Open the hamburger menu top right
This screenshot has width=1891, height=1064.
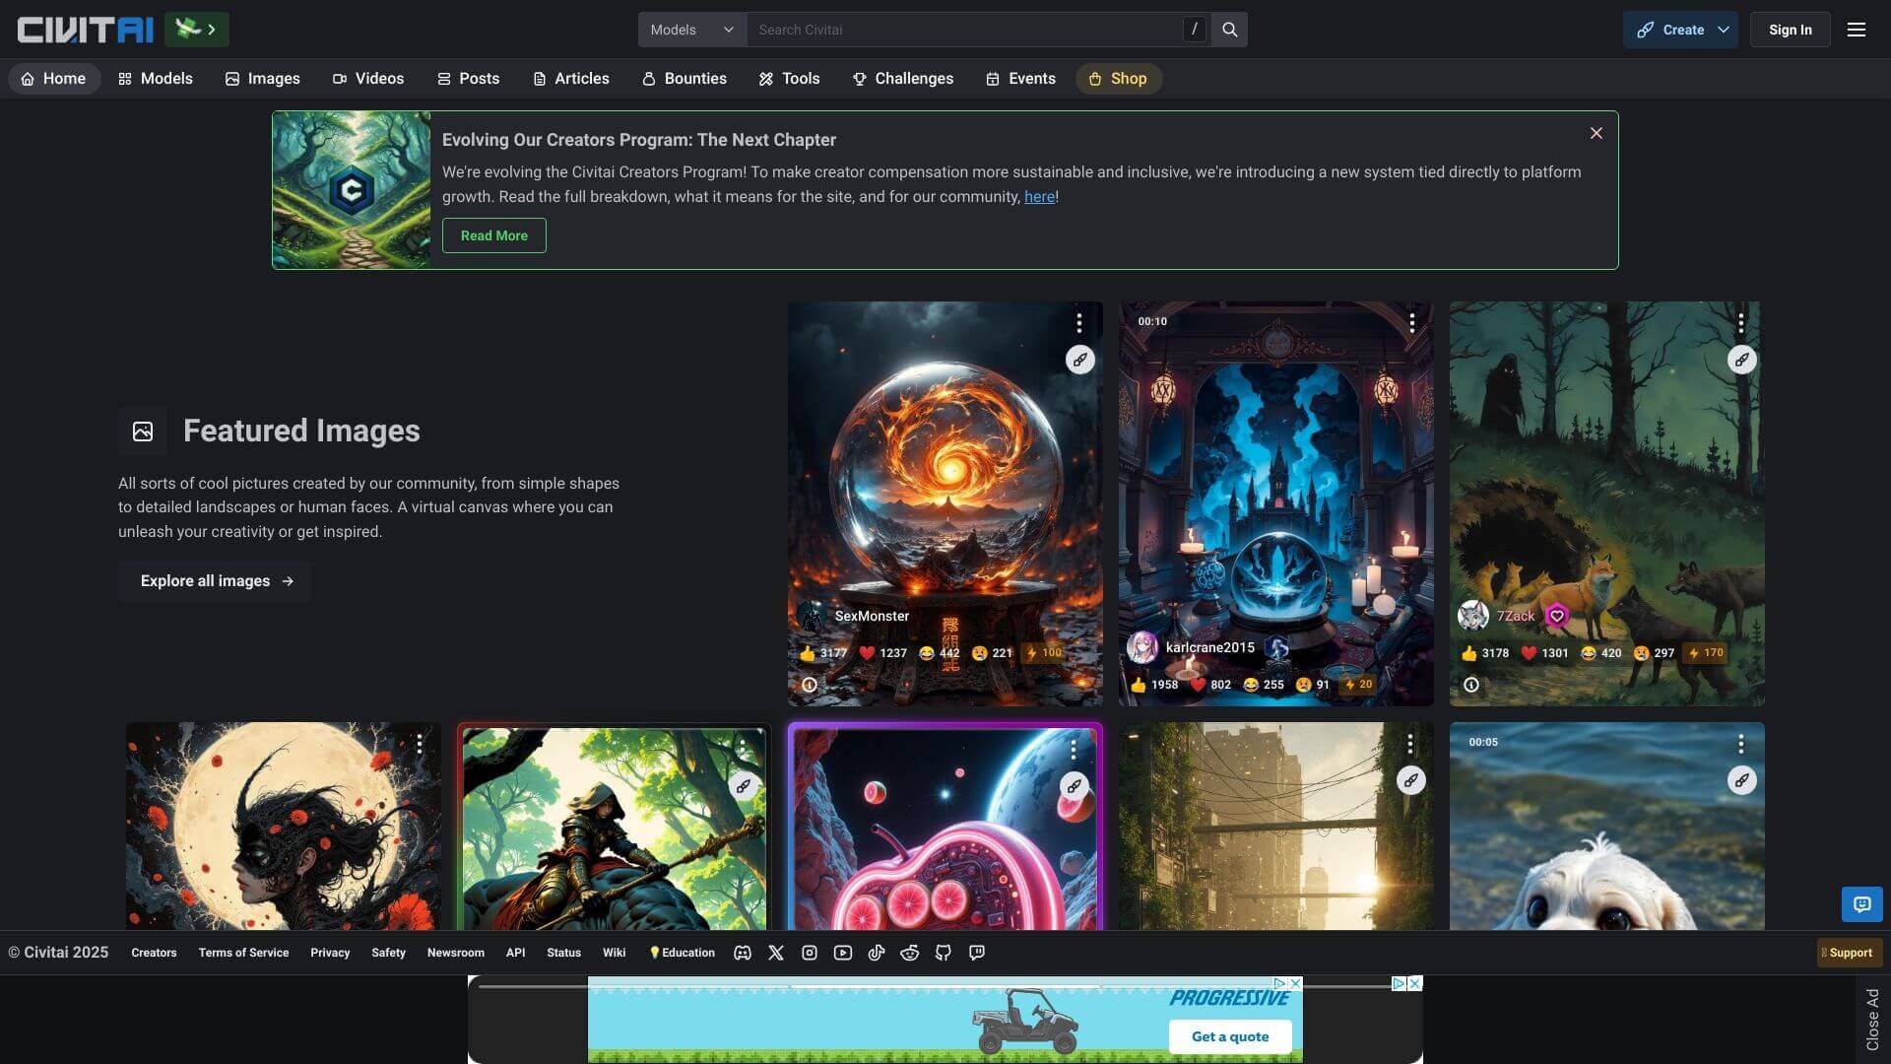click(1856, 30)
